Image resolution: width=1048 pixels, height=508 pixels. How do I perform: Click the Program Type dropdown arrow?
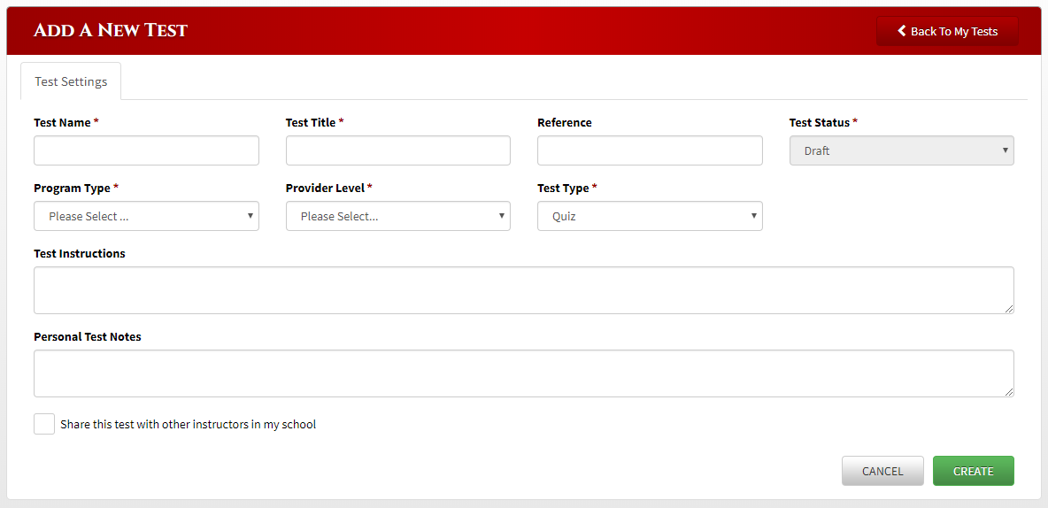250,215
